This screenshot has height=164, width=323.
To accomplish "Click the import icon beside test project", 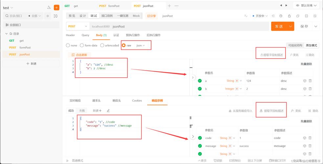I will coord(49,8).
